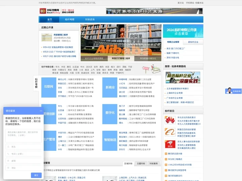The image size is (242, 181).
Task: Open 华为文化的危机意识 article
Action: tap(187, 117)
